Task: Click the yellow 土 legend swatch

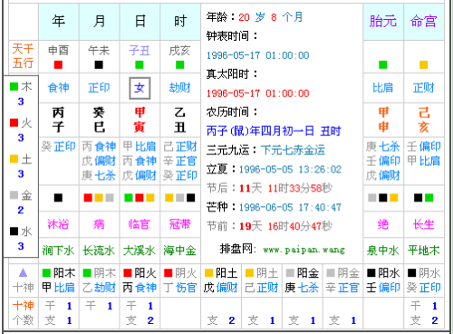Action: 14,159
